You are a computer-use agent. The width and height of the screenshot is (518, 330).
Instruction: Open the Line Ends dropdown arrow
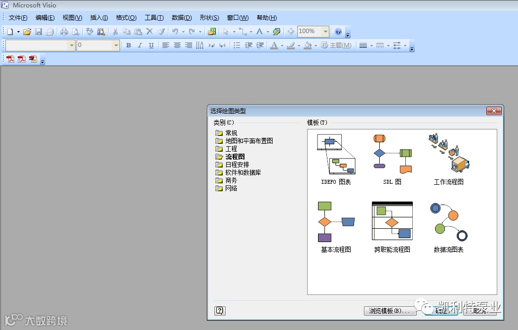(405, 45)
